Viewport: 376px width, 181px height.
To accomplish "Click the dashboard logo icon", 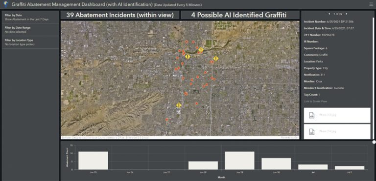I will click(6, 4).
